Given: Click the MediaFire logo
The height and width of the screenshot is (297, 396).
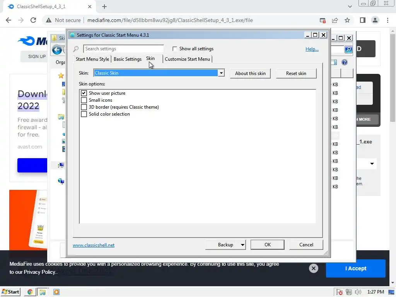Looking at the screenshot, I should coord(32,41).
